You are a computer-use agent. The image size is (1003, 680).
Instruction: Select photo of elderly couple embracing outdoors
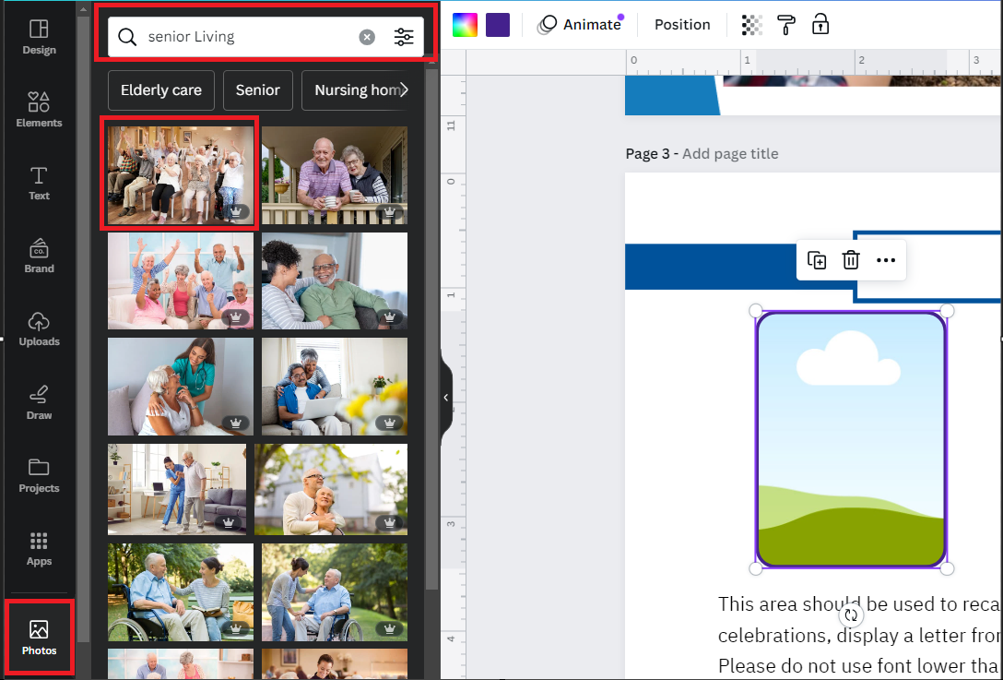tap(331, 489)
